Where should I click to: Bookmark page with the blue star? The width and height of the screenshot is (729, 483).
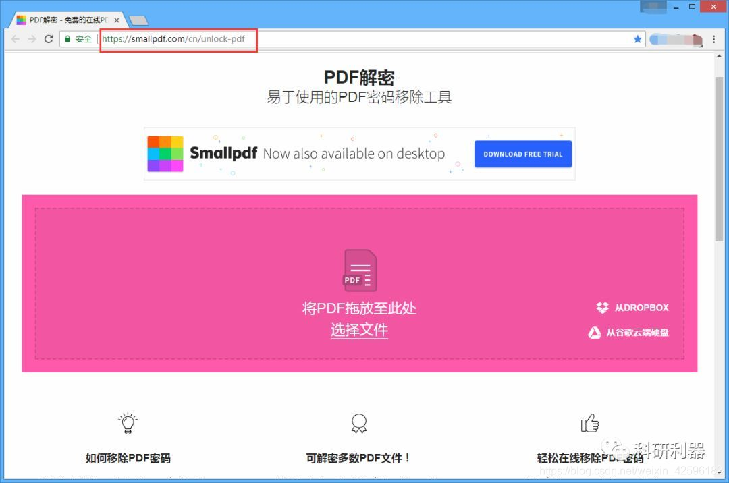click(x=637, y=39)
